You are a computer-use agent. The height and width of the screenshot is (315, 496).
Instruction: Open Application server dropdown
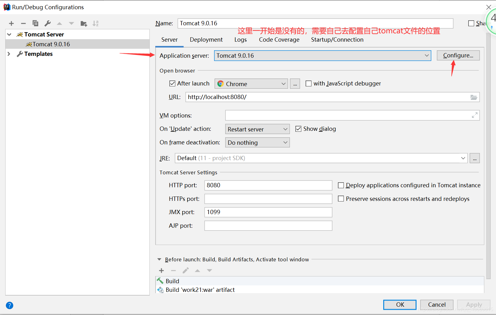click(323, 56)
